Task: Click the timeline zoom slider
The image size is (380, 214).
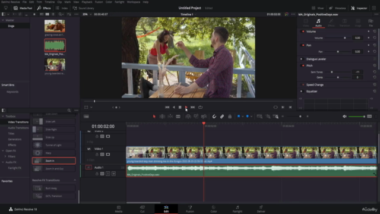Action: point(300,117)
